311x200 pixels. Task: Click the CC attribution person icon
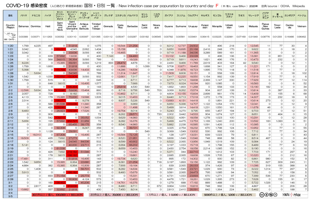(267, 195)
